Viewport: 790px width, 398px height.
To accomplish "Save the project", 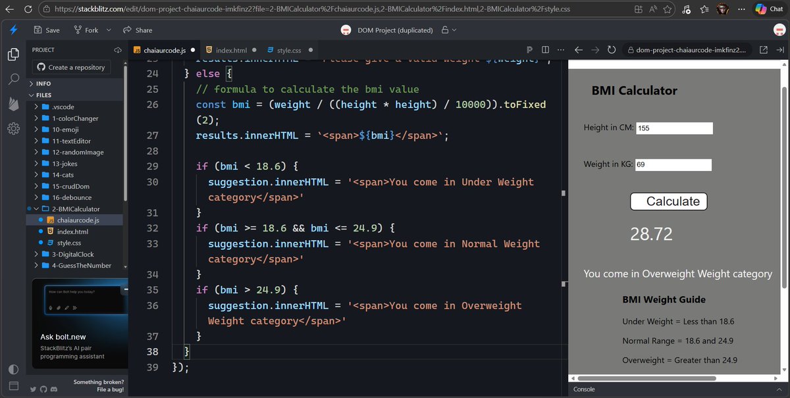I will (x=47, y=30).
